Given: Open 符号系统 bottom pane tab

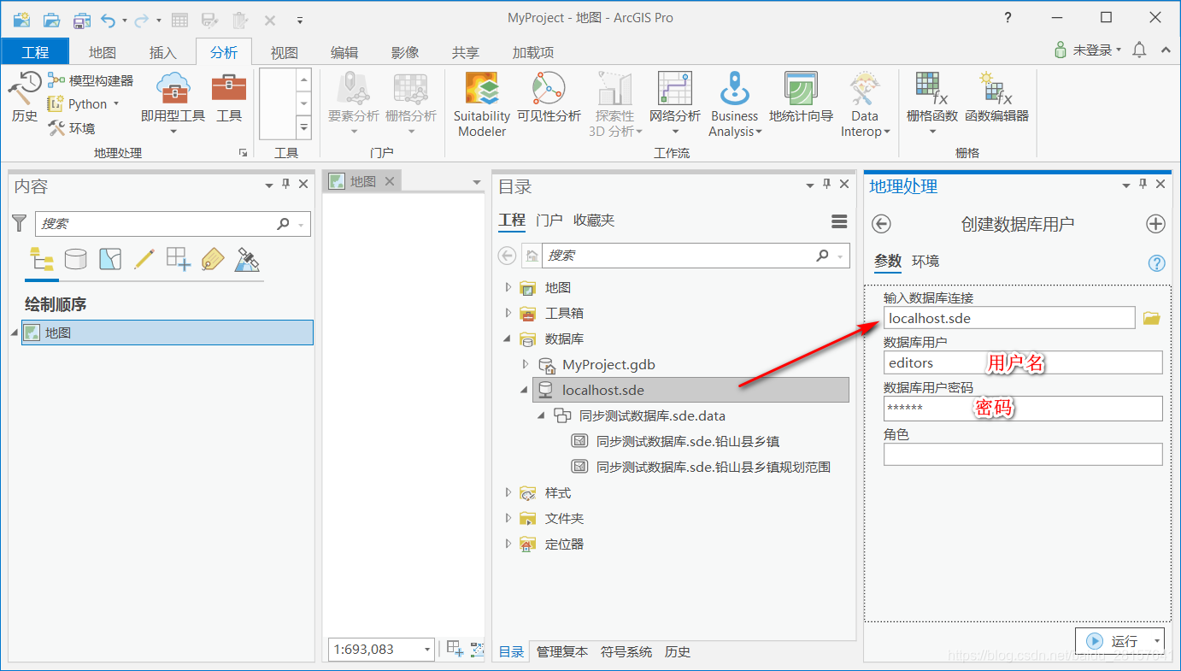Looking at the screenshot, I should pos(626,651).
